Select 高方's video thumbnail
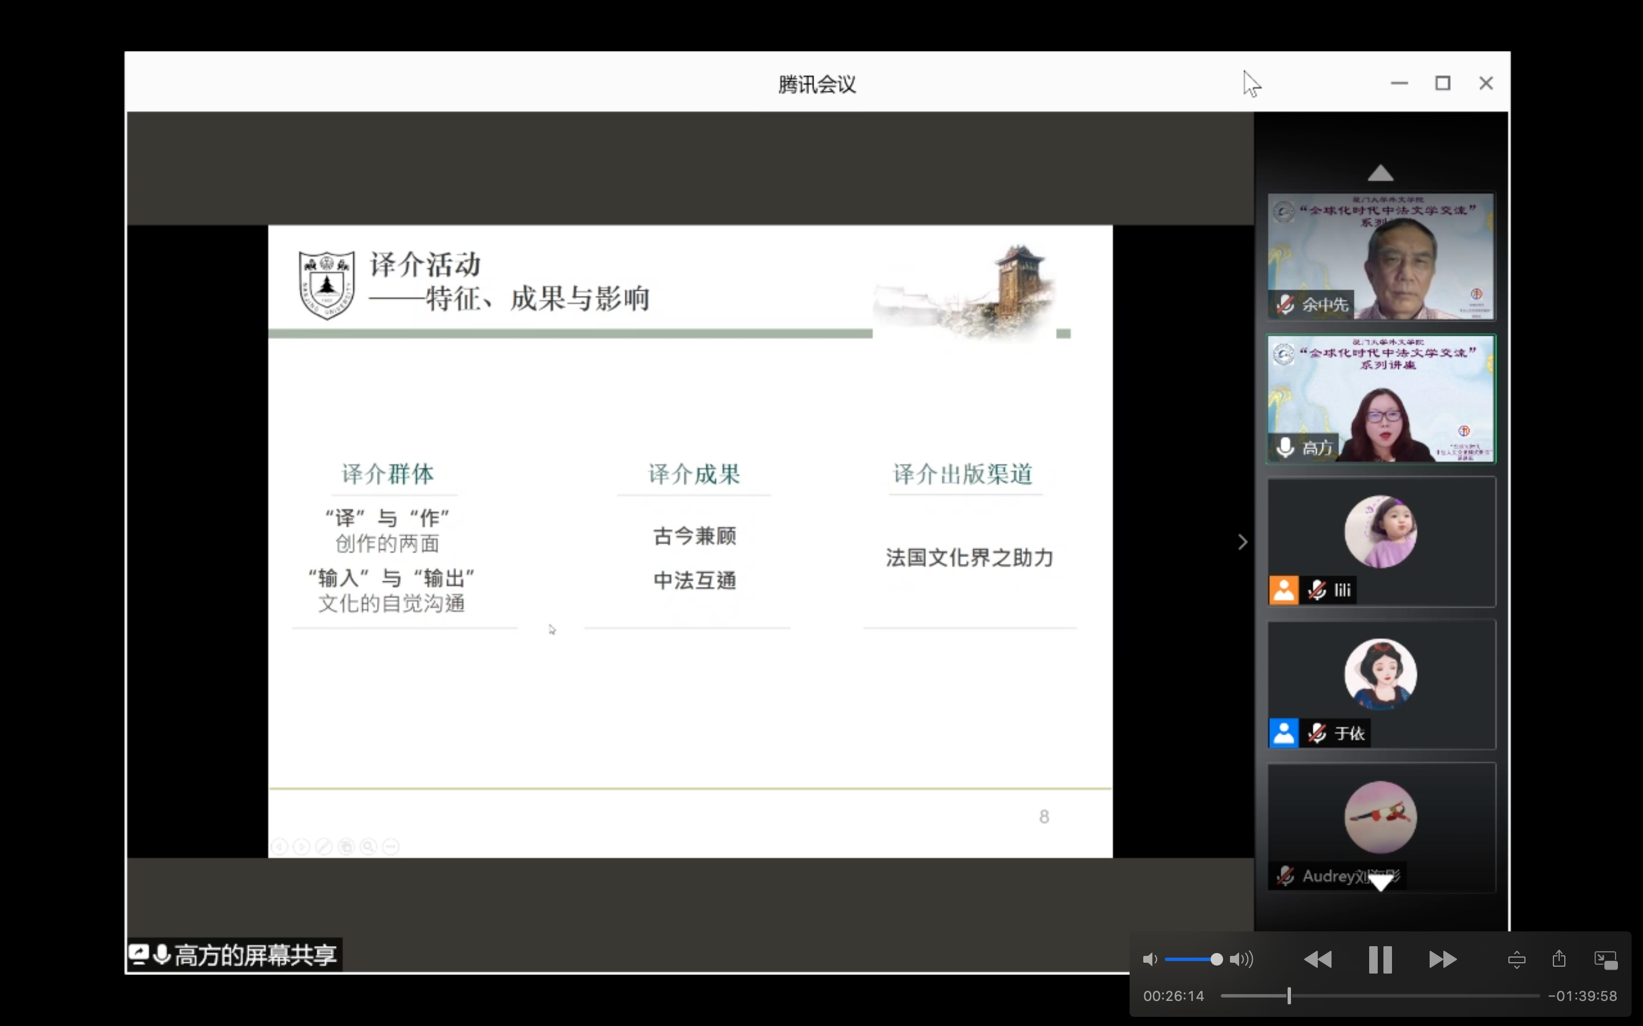 (x=1381, y=399)
